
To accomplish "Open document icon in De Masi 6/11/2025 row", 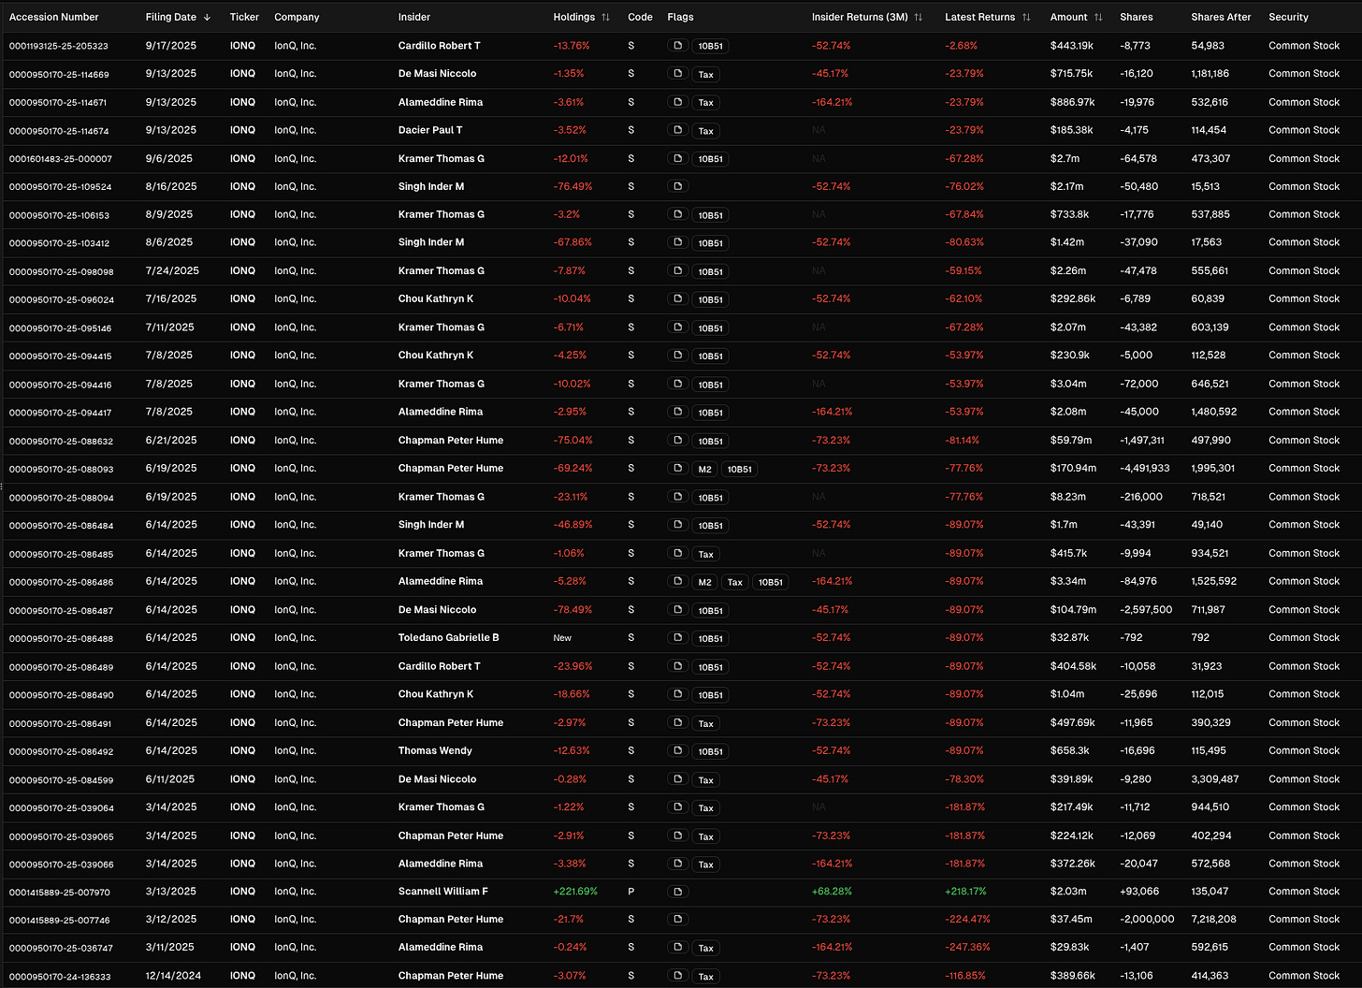I will [678, 779].
